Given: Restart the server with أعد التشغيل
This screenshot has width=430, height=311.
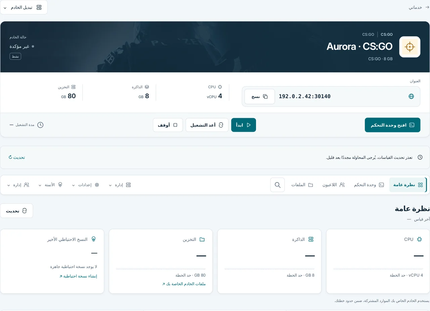Looking at the screenshot, I should click(207, 125).
